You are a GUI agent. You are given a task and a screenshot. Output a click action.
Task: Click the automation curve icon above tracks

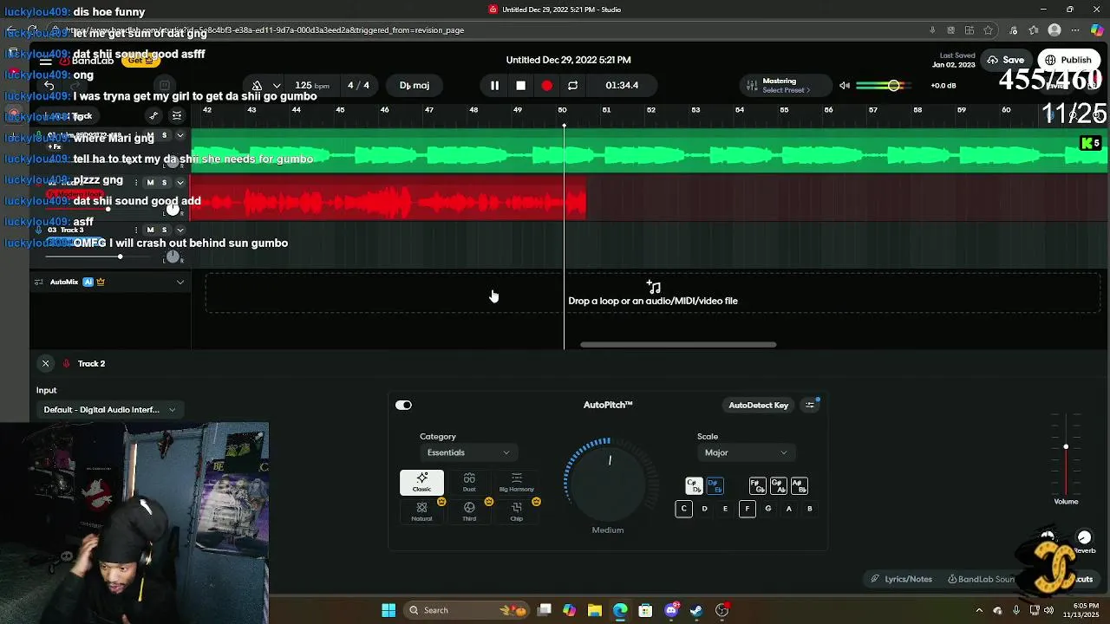[x=153, y=116]
